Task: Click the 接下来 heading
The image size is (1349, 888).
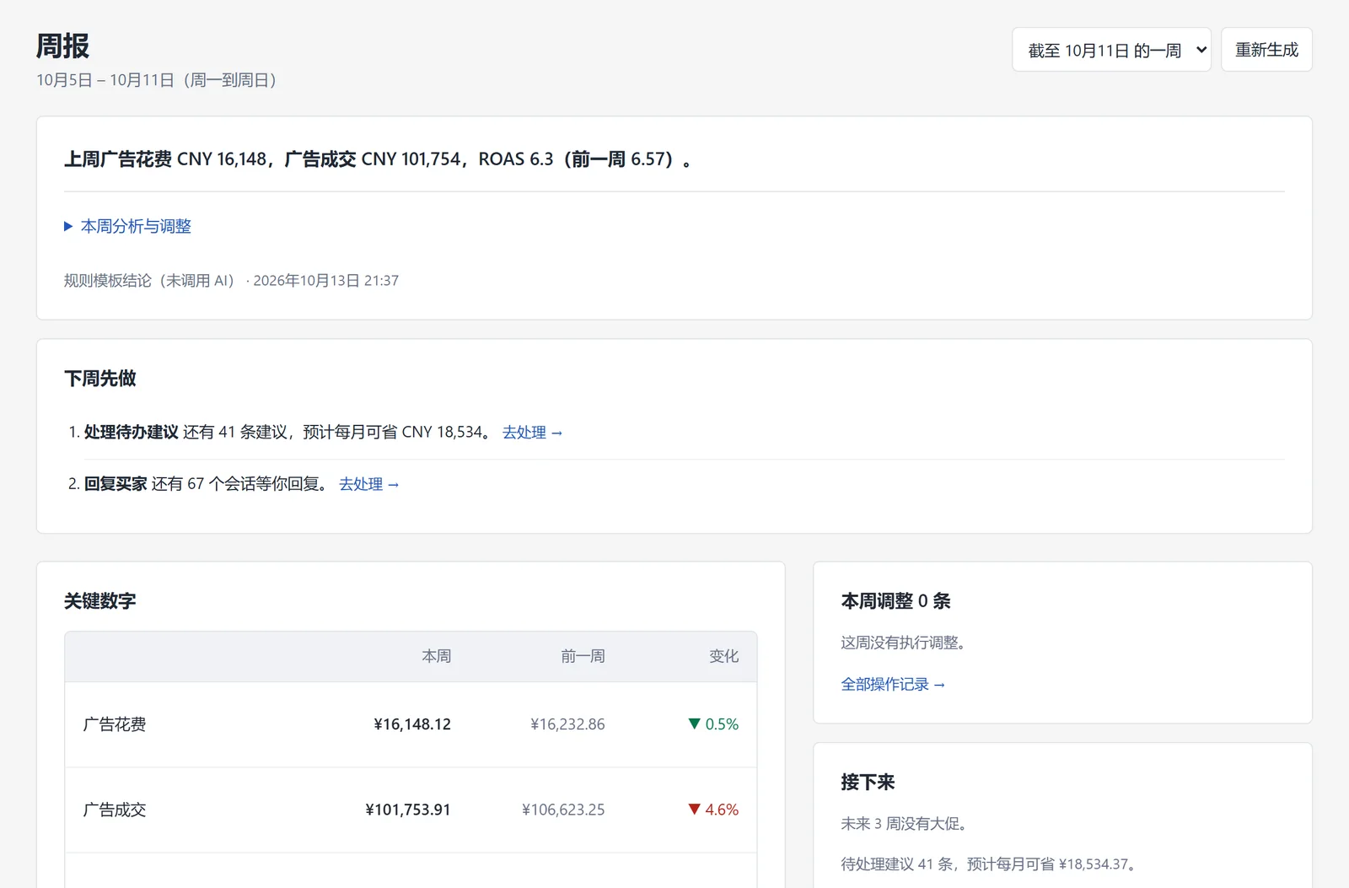Action: click(x=868, y=783)
